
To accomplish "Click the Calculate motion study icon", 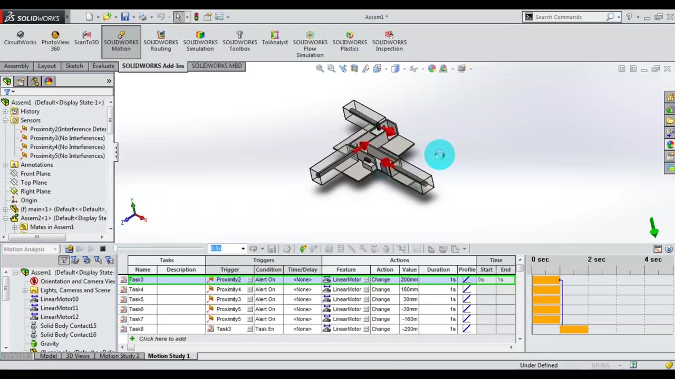I will tap(69, 249).
